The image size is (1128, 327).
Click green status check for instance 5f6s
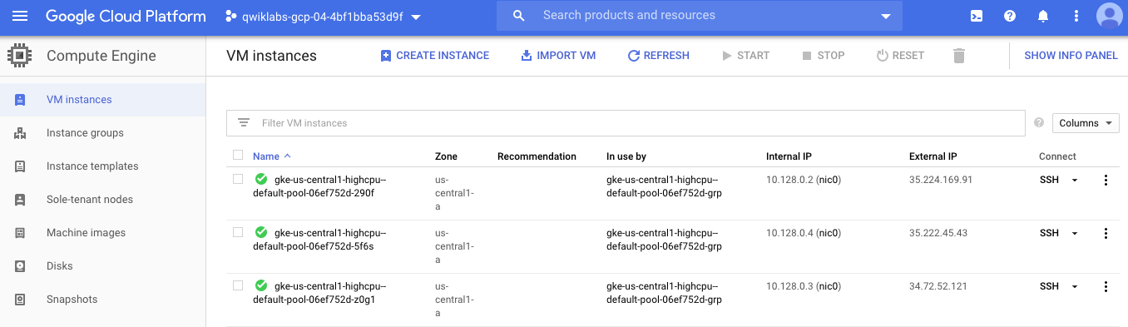pyautogui.click(x=260, y=232)
